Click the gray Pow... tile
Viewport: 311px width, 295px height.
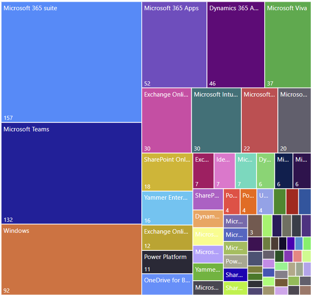pos(236,261)
